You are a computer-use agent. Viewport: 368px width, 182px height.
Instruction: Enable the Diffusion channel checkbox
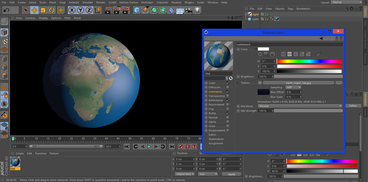(228, 87)
